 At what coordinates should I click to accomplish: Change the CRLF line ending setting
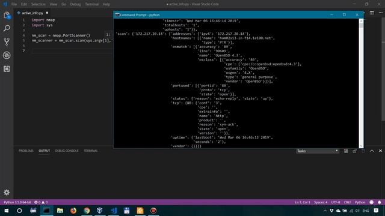[x=348, y=202]
